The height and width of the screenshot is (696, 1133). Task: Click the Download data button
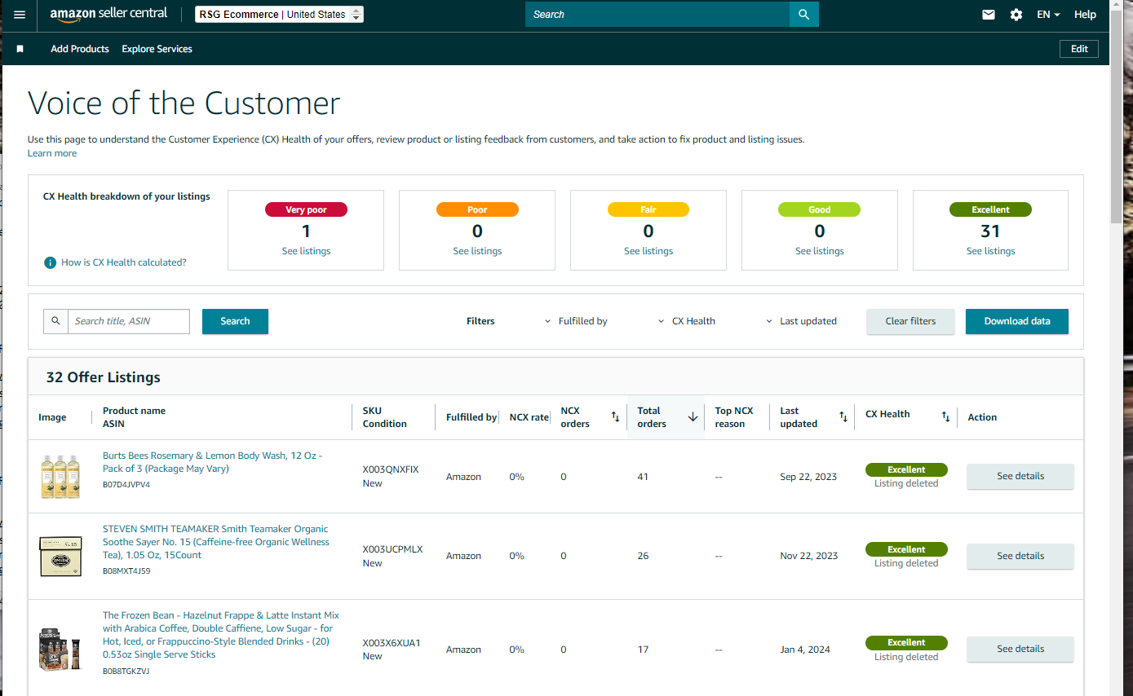pyautogui.click(x=1017, y=321)
